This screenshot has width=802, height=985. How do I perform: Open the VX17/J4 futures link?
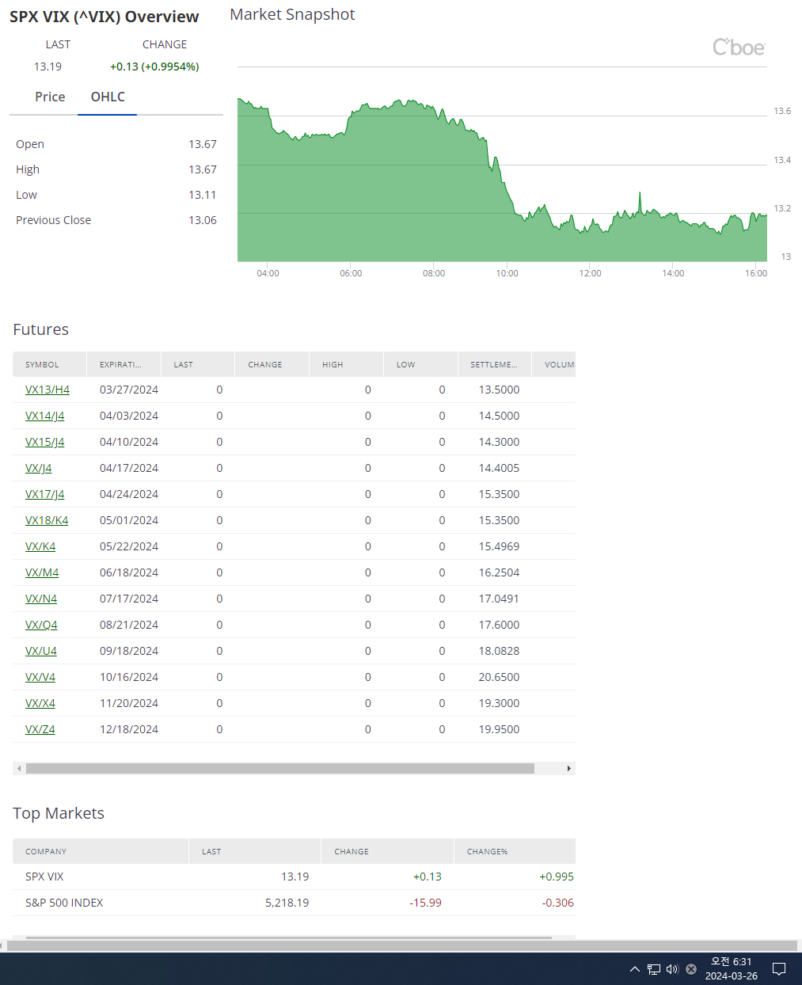pos(45,494)
